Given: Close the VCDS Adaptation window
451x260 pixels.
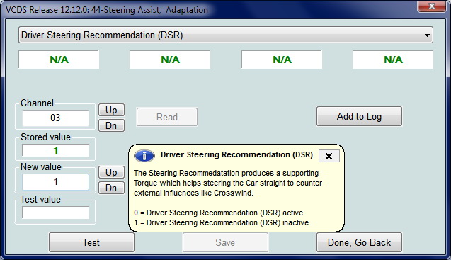Looking at the screenshot, I should click(x=431, y=6).
